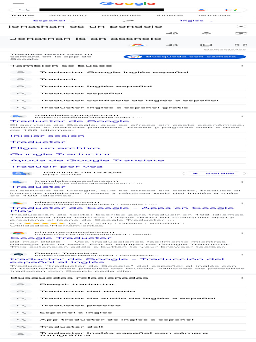Open the Google Traductor Chrome extension result

pos(61,238)
